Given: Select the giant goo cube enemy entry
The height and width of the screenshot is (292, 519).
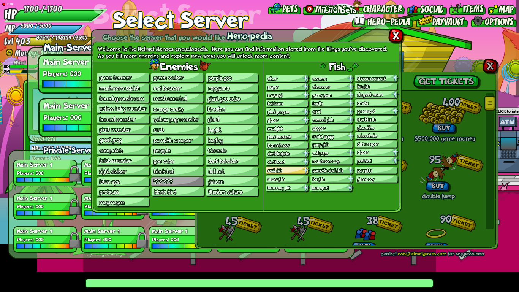Looking at the screenshot, I should point(232,99).
